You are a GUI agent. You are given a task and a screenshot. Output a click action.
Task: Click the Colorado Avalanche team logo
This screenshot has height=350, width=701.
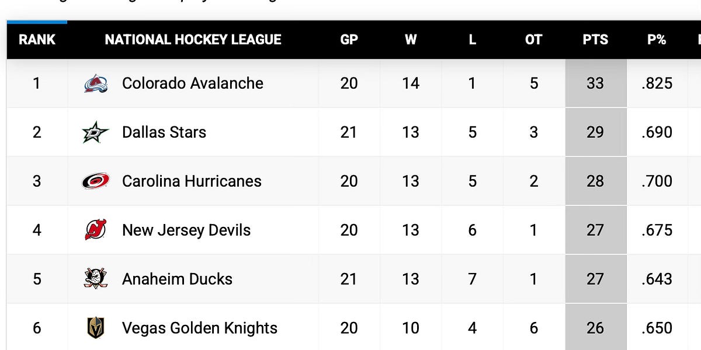pyautogui.click(x=96, y=83)
